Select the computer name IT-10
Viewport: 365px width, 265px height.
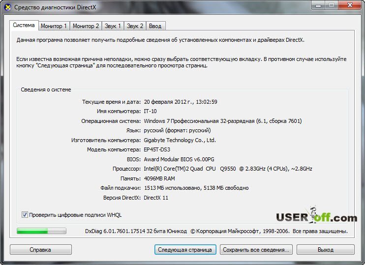150,111
